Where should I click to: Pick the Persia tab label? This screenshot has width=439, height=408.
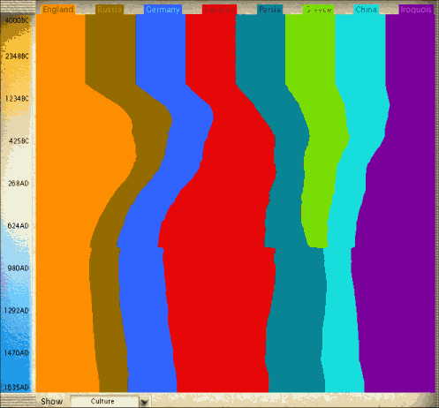[269, 10]
